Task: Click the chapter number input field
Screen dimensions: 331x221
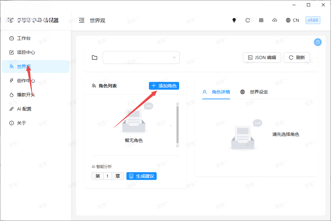Action: (108, 176)
